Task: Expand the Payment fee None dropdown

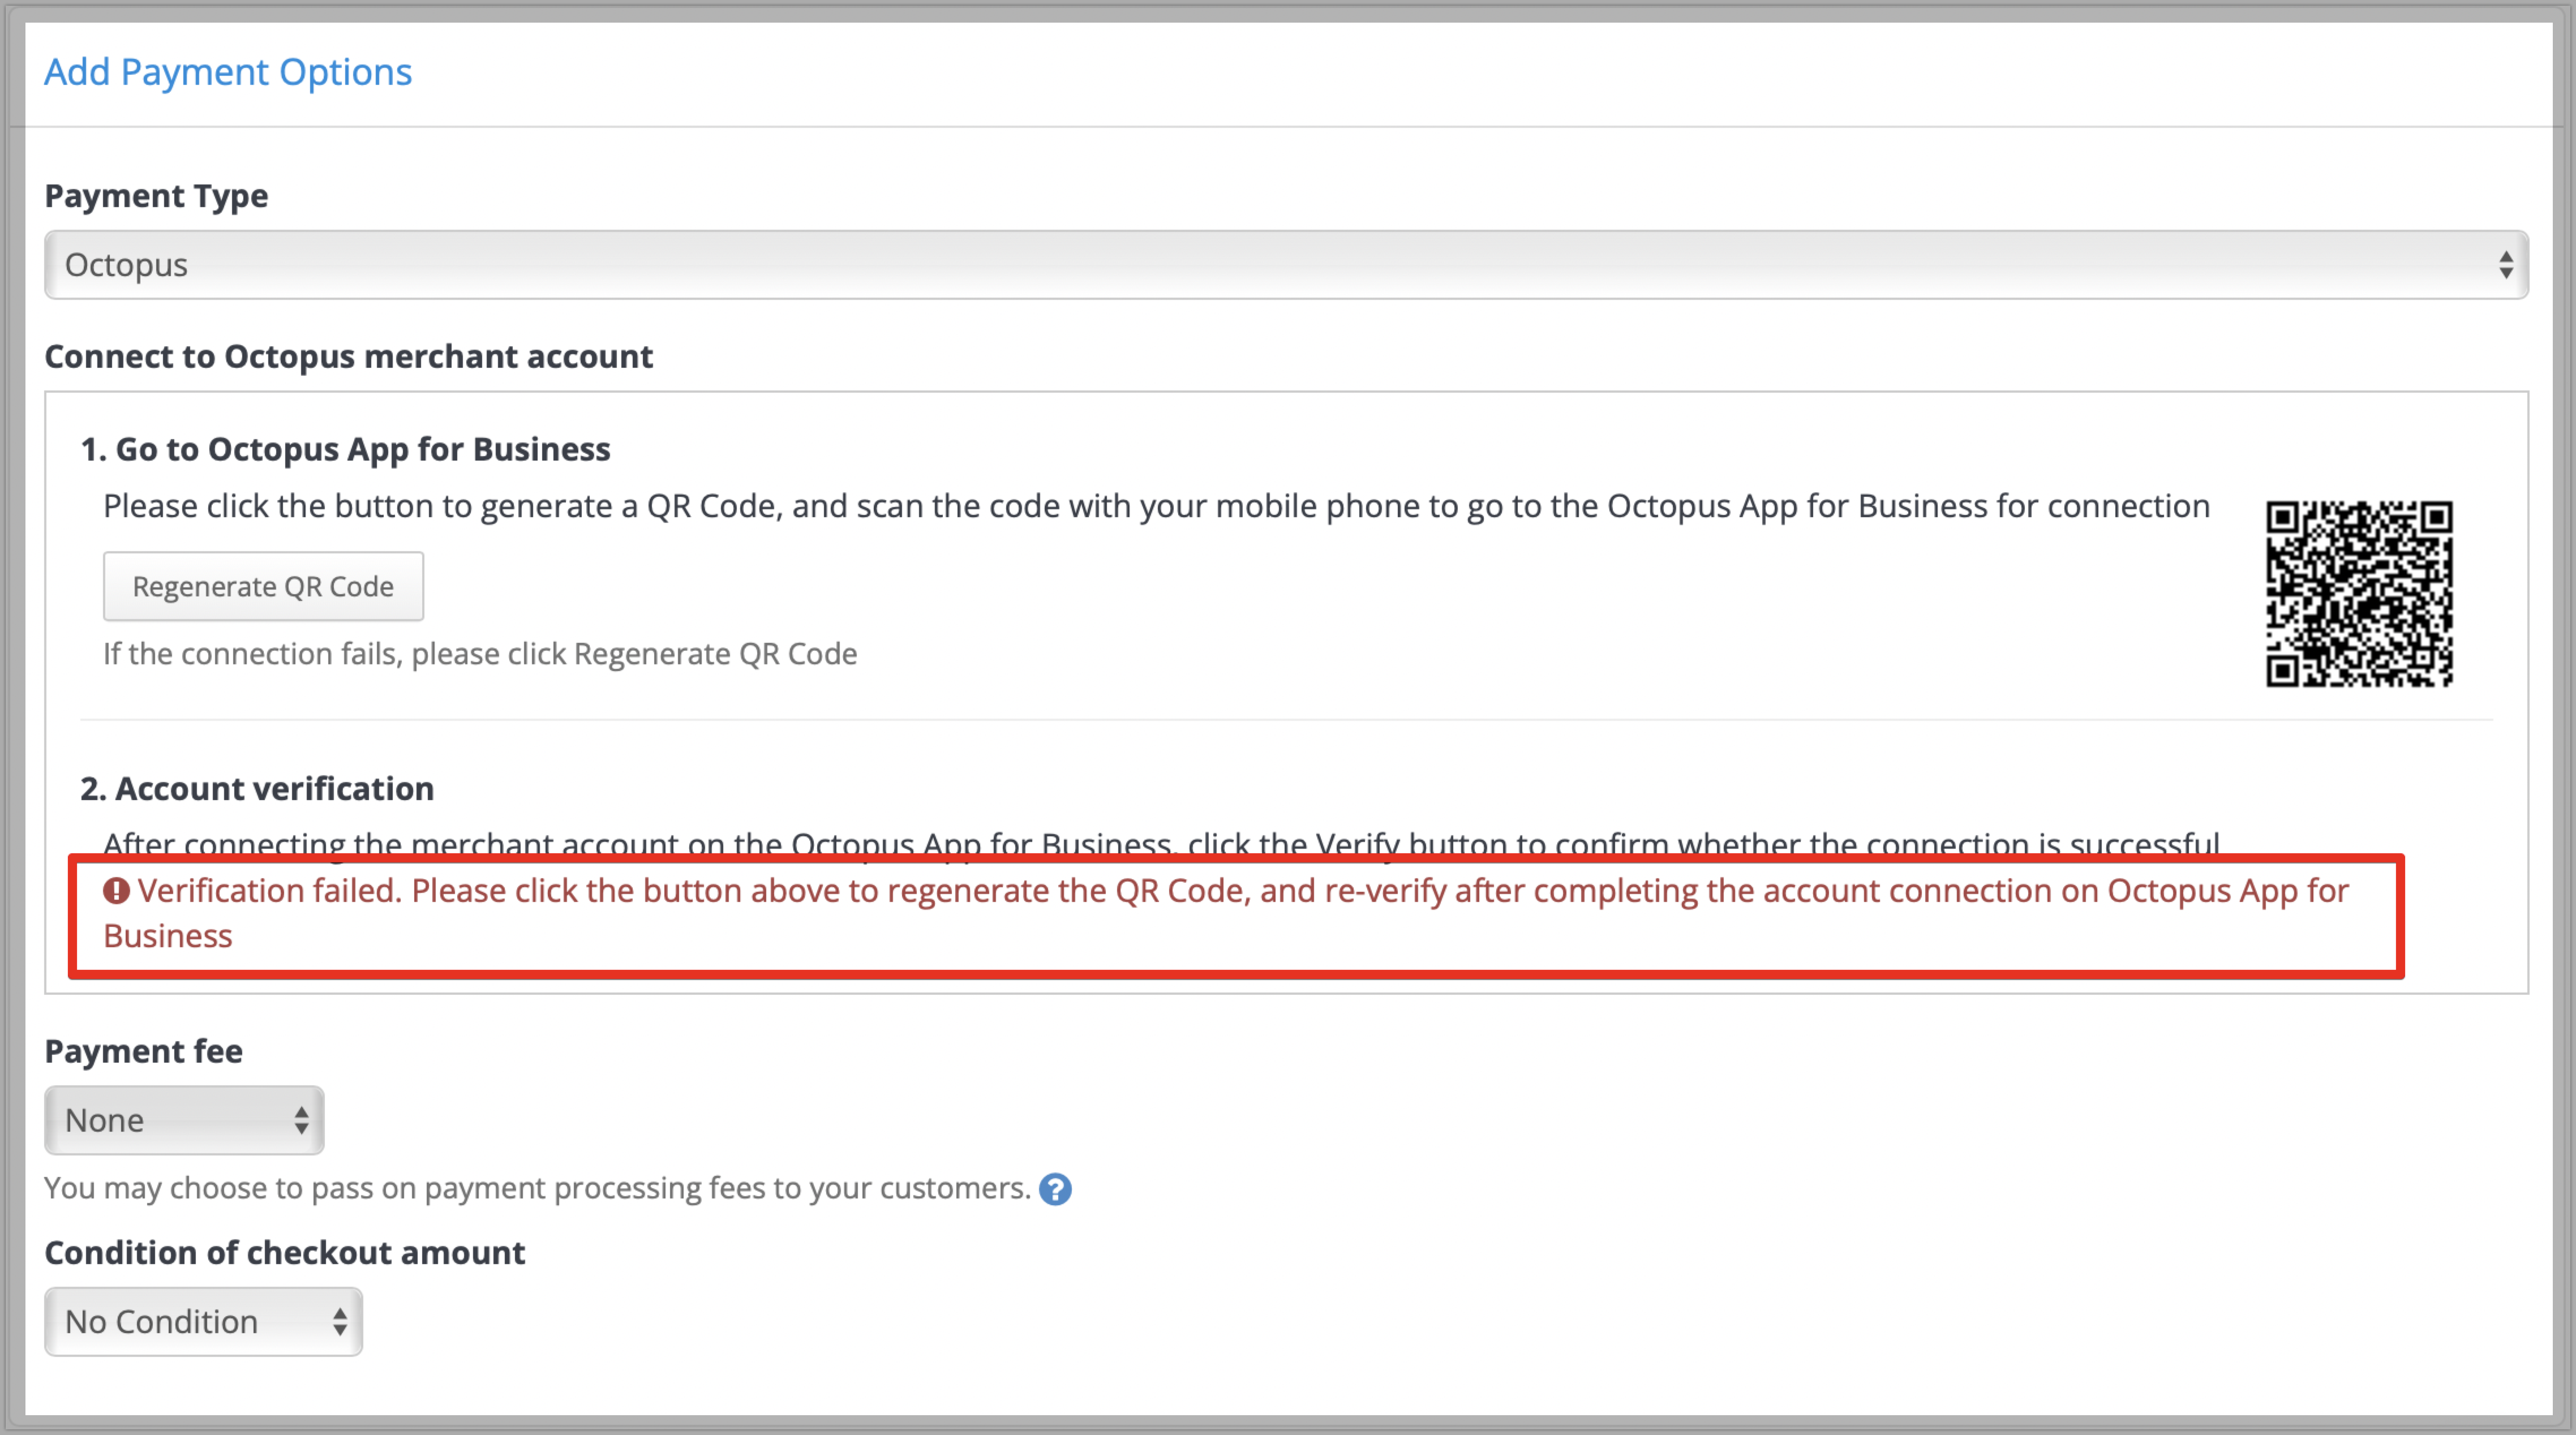Action: point(184,1120)
